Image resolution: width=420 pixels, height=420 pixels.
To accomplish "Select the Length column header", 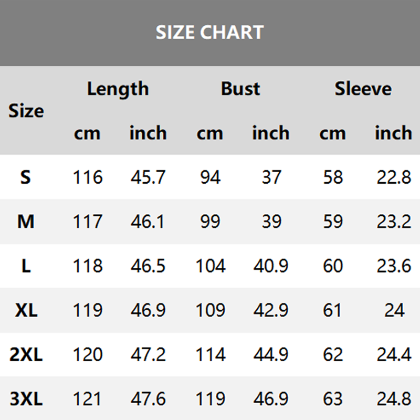I will tap(118, 89).
